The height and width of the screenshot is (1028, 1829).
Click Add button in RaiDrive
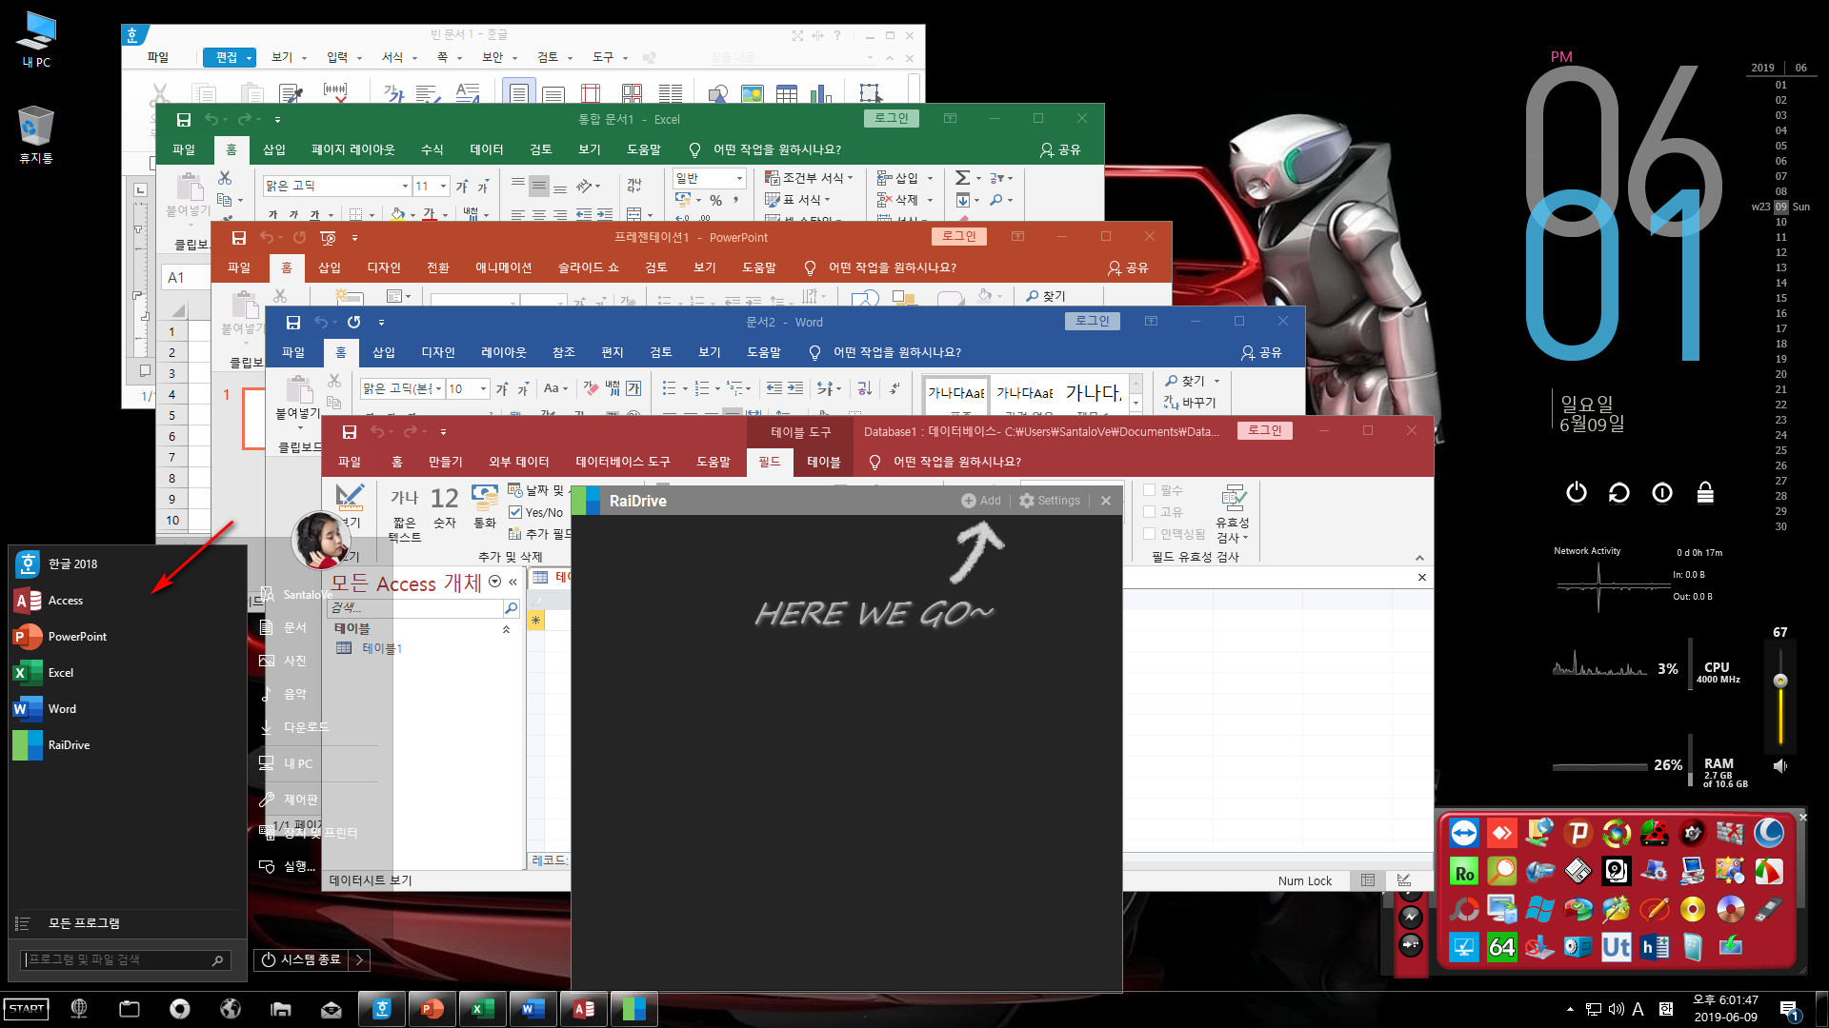tap(981, 501)
